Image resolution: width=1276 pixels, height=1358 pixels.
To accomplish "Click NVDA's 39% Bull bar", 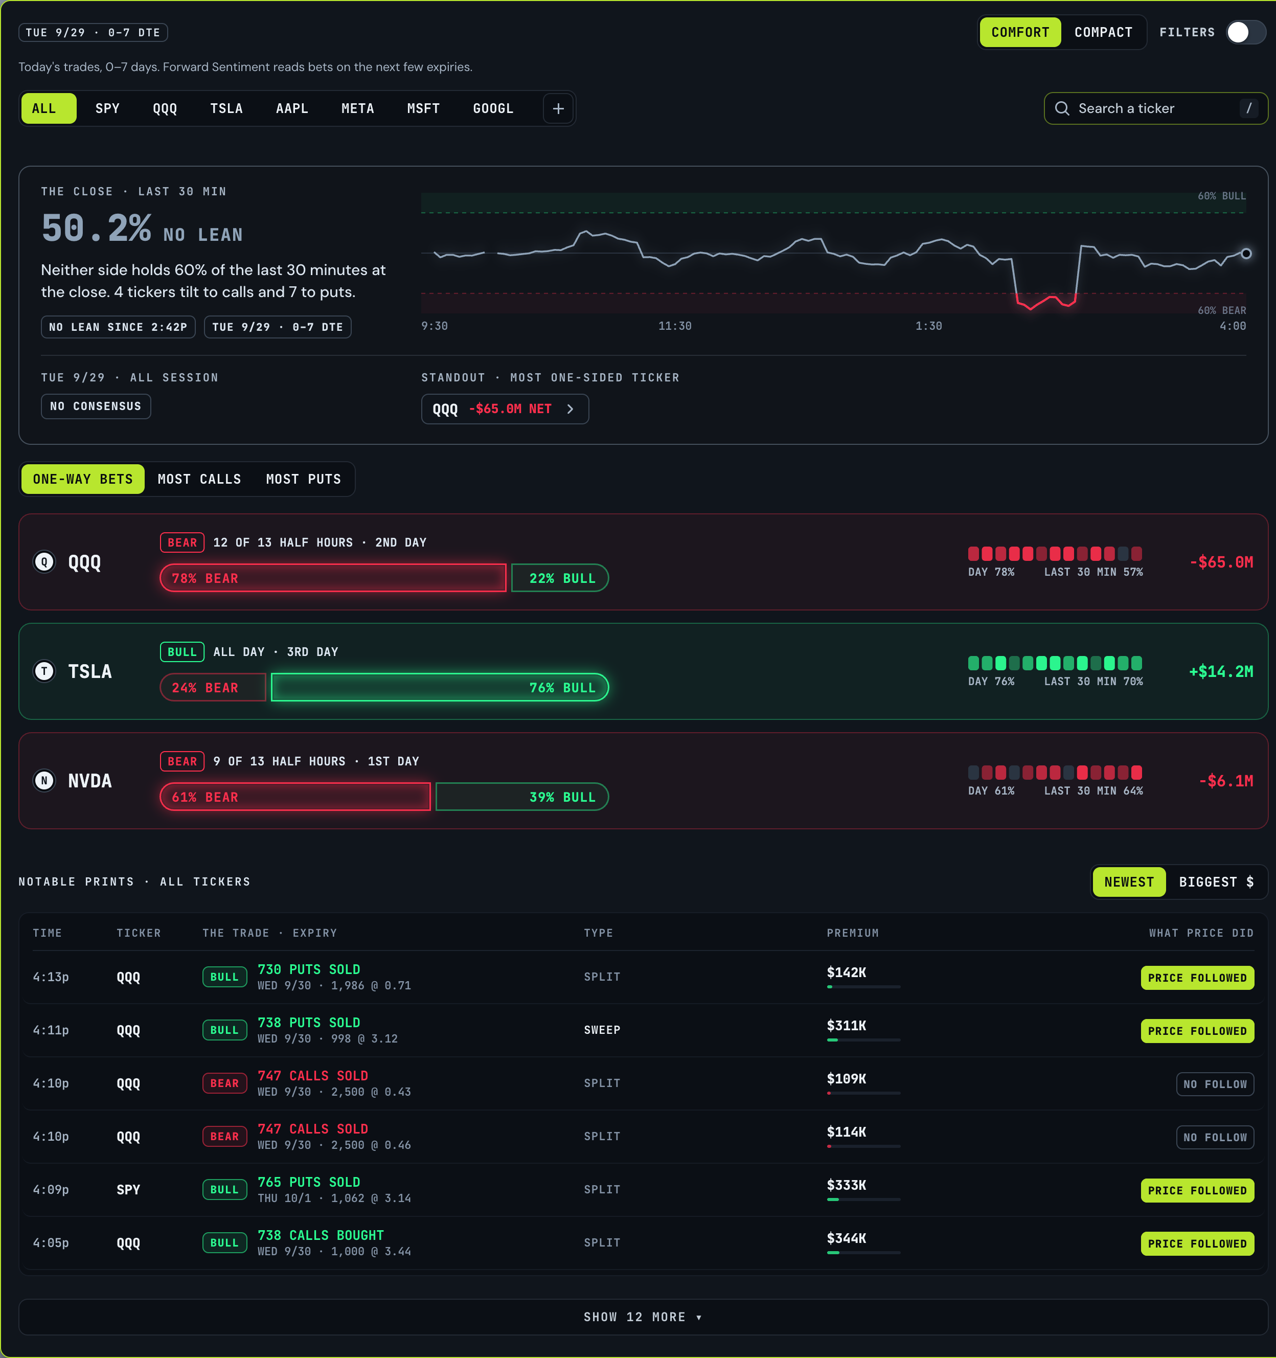I will click(x=522, y=797).
